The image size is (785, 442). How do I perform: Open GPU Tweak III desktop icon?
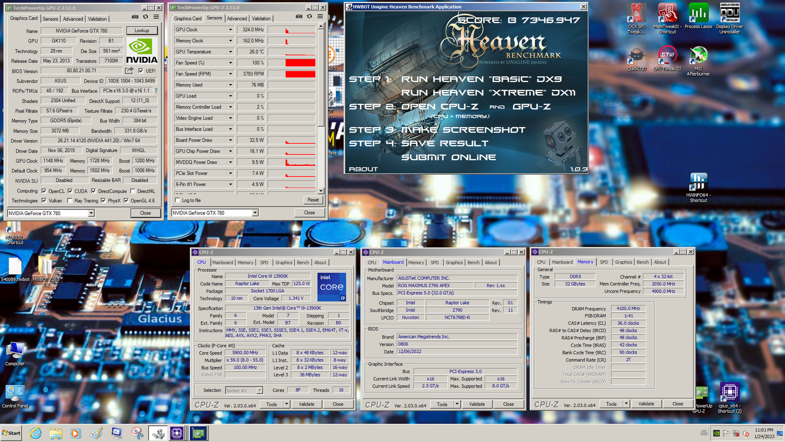(667, 59)
